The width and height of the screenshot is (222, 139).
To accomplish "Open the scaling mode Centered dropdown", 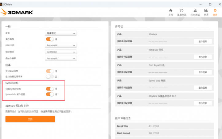I will 61,52.
